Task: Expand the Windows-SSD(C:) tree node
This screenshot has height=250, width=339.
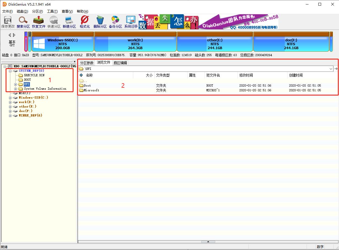Action: click(10, 98)
